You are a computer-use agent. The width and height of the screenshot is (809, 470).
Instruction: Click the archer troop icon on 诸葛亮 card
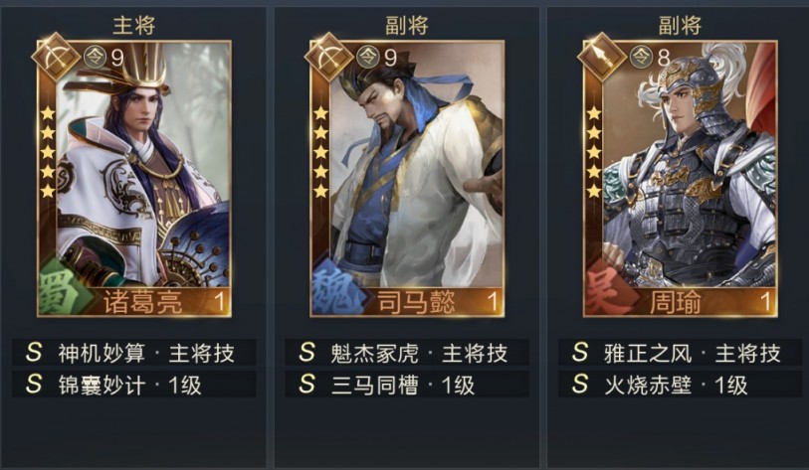(56, 58)
